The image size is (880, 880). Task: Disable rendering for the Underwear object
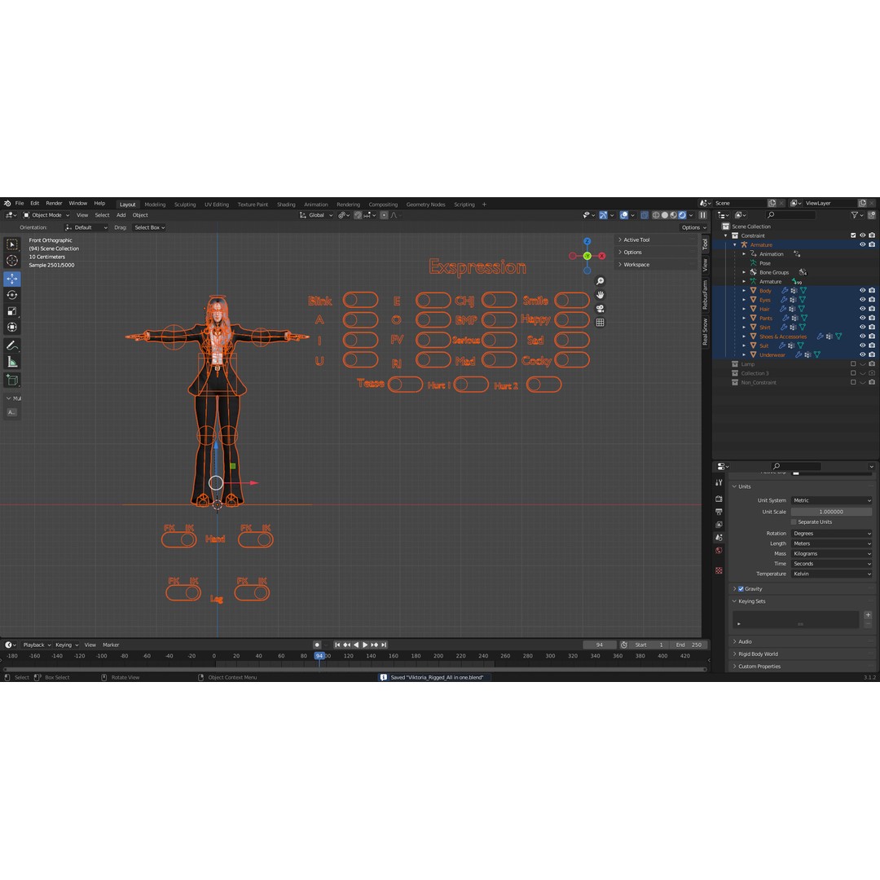[872, 354]
